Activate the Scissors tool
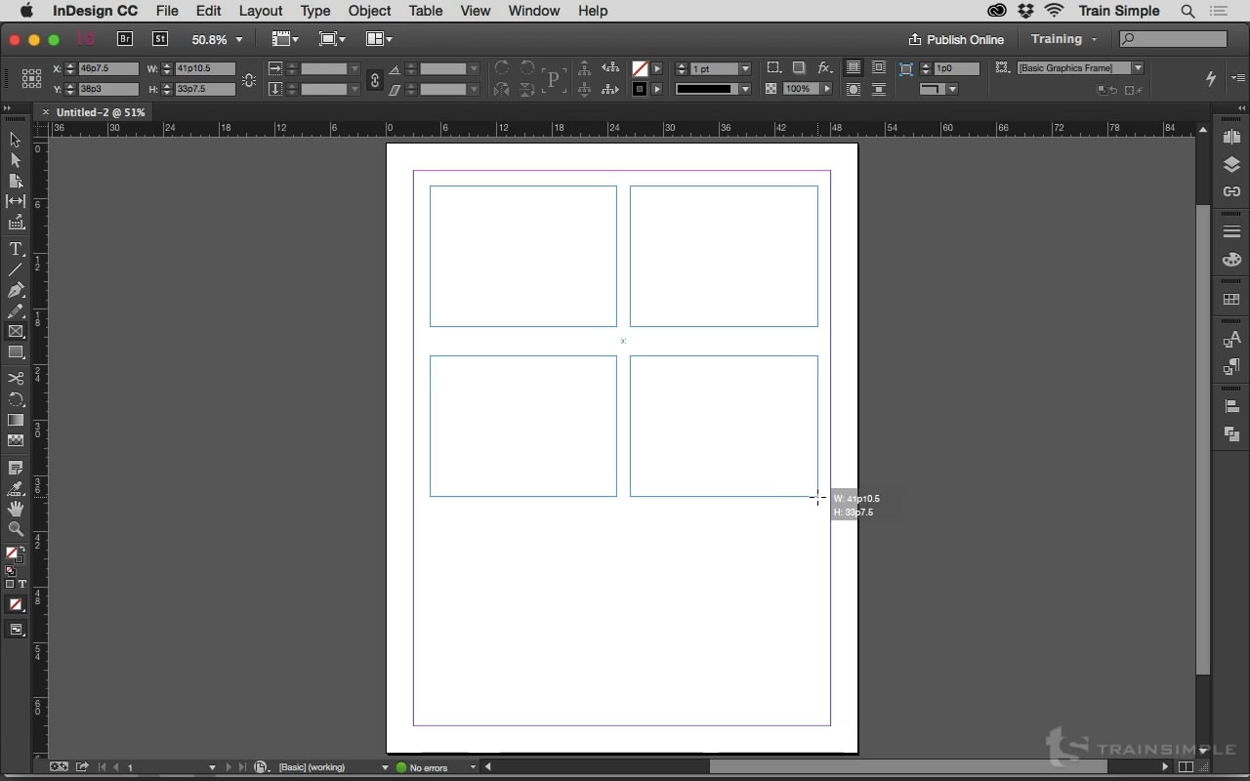Screen dimensions: 1250x781 16,378
